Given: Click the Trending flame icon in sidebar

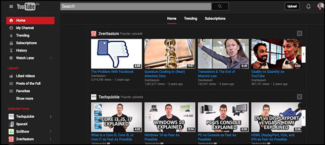Looking at the screenshot, I should pos(11,36).
